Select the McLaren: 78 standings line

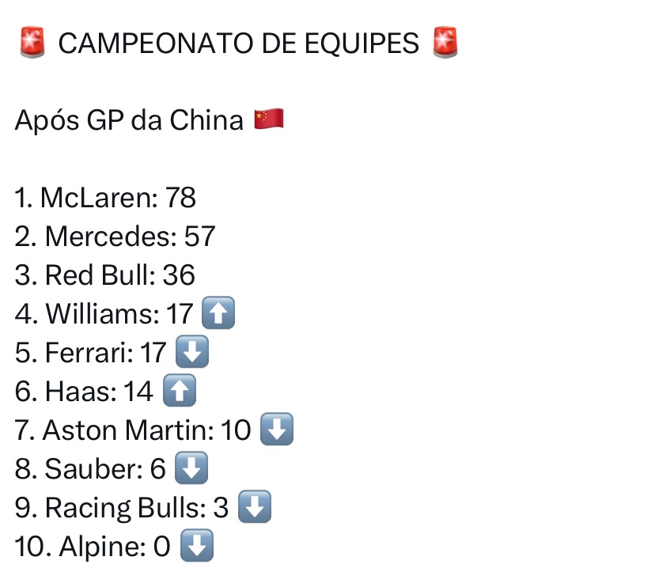[x=105, y=198]
